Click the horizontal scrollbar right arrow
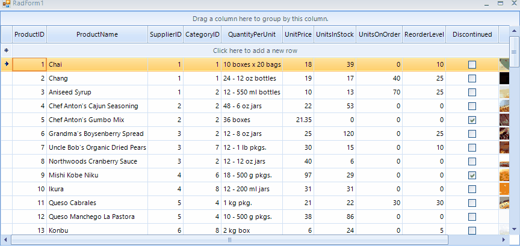This screenshot has width=520, height=246. [505, 239]
